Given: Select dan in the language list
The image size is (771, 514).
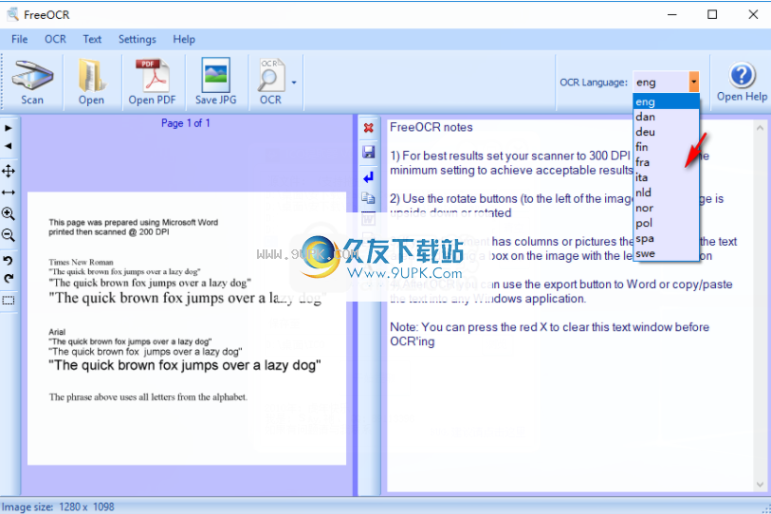Looking at the screenshot, I should pos(666,117).
